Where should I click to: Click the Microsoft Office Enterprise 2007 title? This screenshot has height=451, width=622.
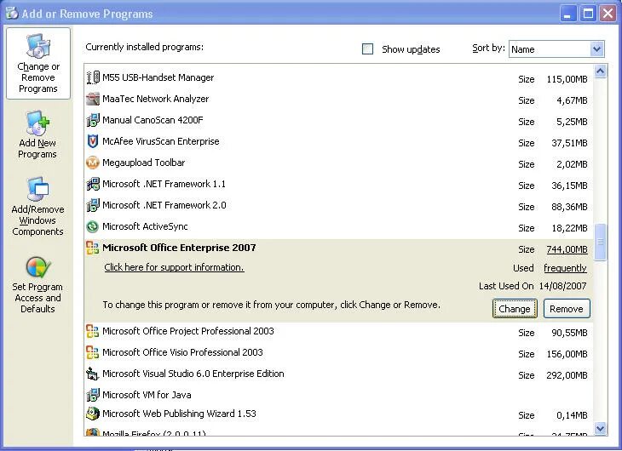click(x=179, y=248)
